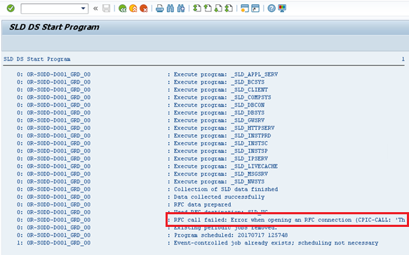
Task: Open Help with the question mark icon
Action: point(271,8)
